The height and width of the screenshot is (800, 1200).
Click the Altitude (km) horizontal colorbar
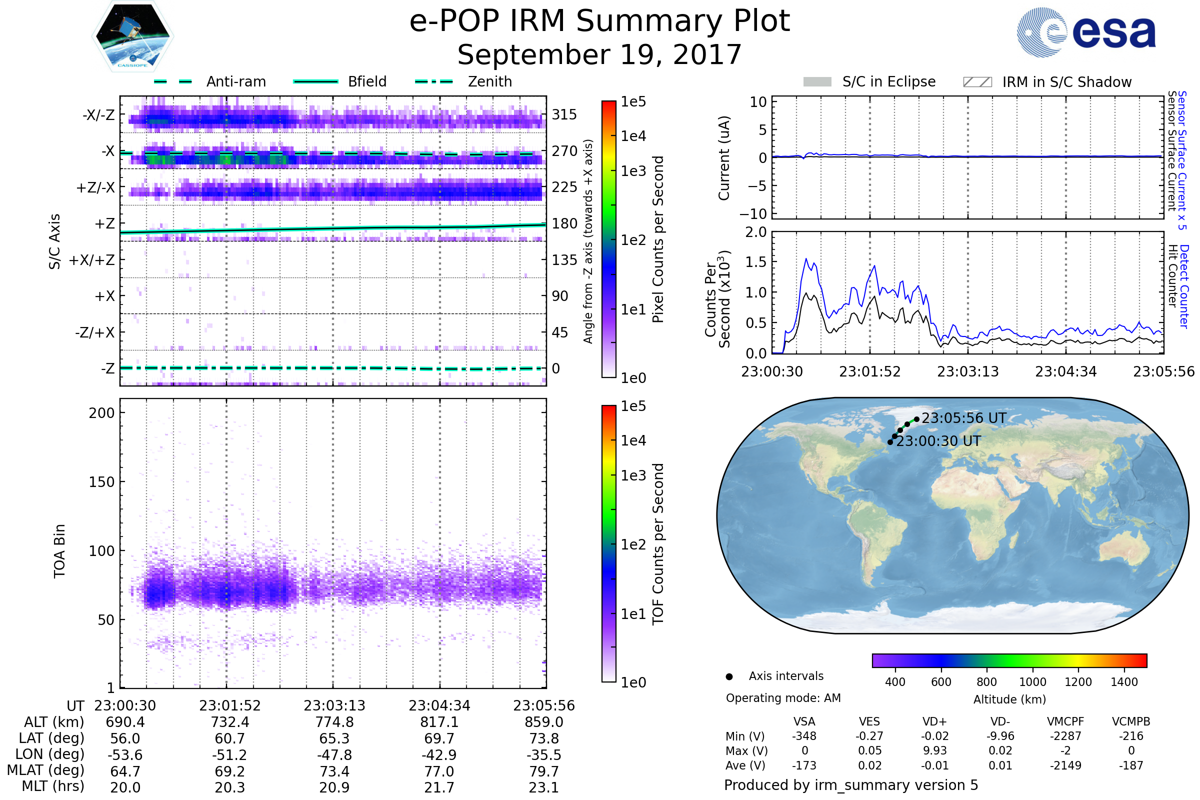pyautogui.click(x=1009, y=660)
